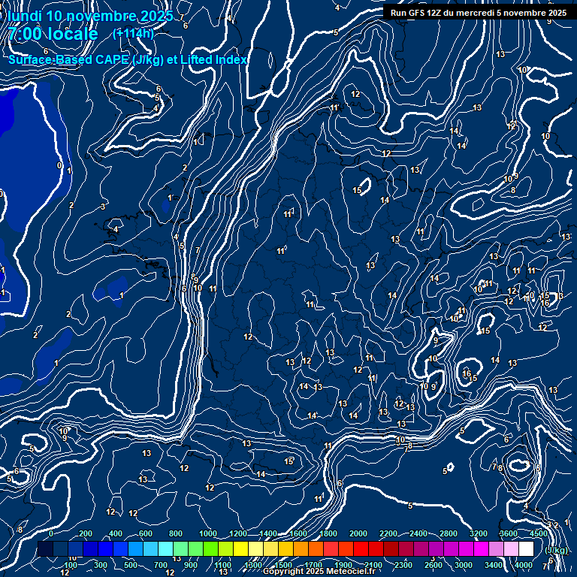Click the '3400' label below legend
Viewport: 577px width, 577px height.
494,565
